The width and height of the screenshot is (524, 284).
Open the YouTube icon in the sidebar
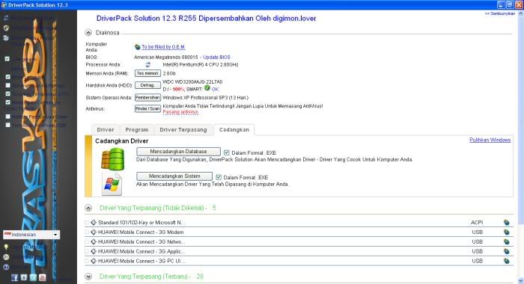42,278
